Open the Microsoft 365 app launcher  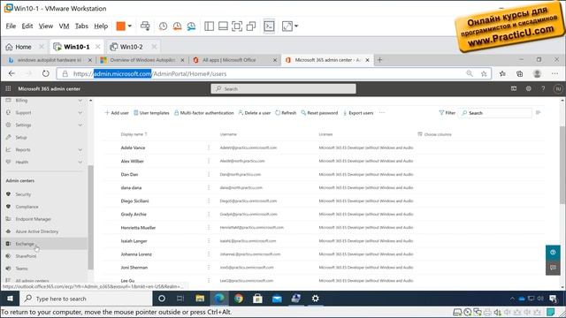point(8,88)
